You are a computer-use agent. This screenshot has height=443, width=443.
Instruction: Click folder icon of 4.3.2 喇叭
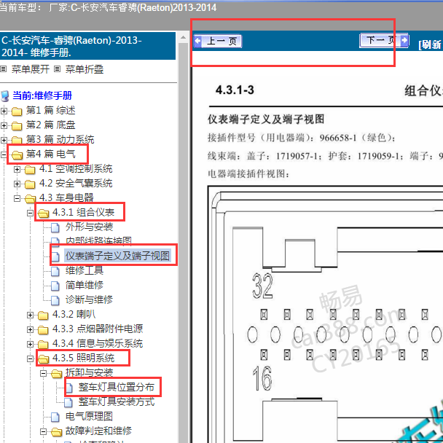(x=43, y=315)
